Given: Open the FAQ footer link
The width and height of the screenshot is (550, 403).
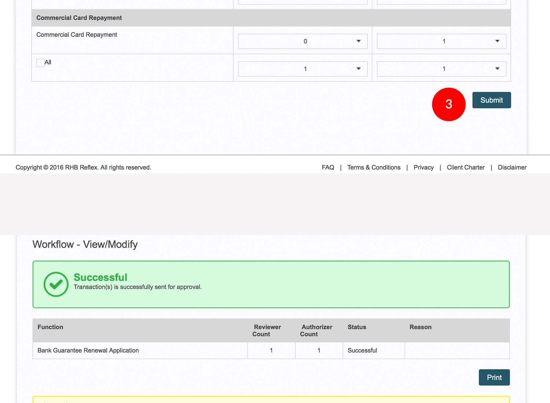Looking at the screenshot, I should point(328,167).
